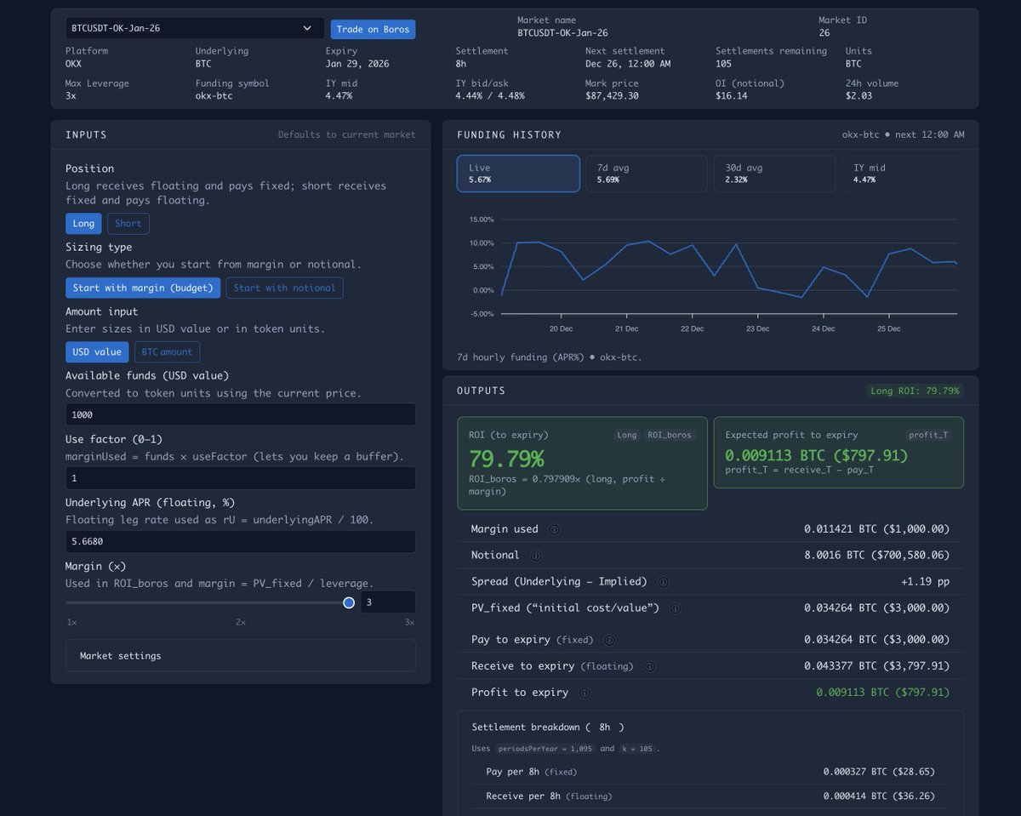Select the Long position toggle
The image size is (1021, 816).
(83, 224)
